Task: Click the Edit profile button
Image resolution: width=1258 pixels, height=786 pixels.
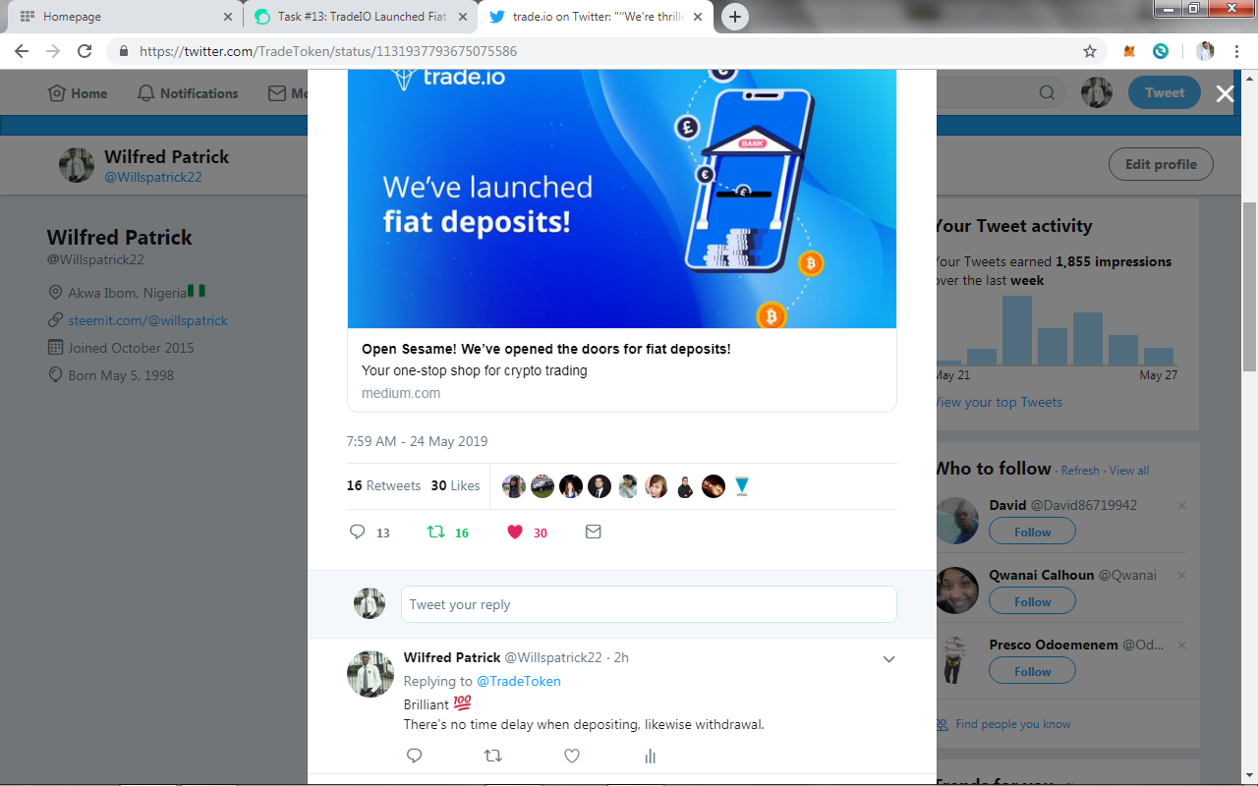Action: [x=1161, y=164]
